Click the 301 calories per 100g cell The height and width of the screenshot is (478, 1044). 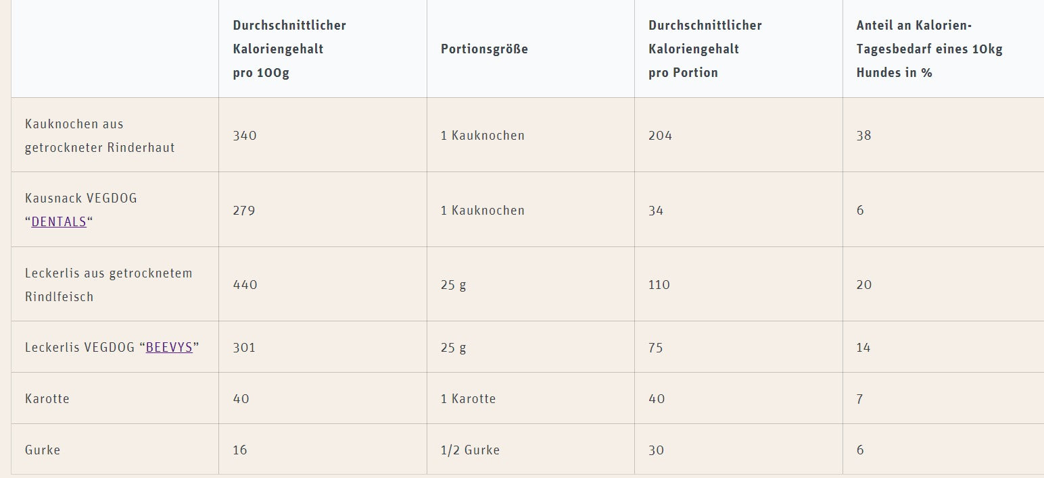point(244,348)
